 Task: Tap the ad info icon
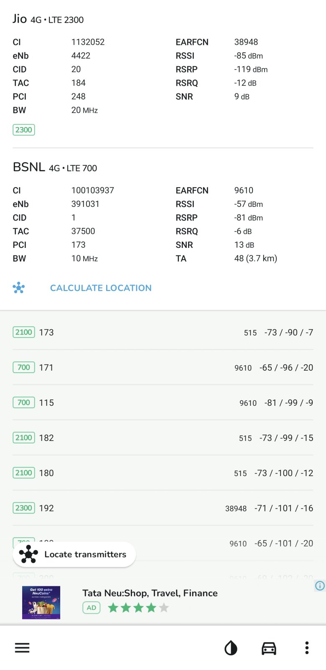coord(320,586)
